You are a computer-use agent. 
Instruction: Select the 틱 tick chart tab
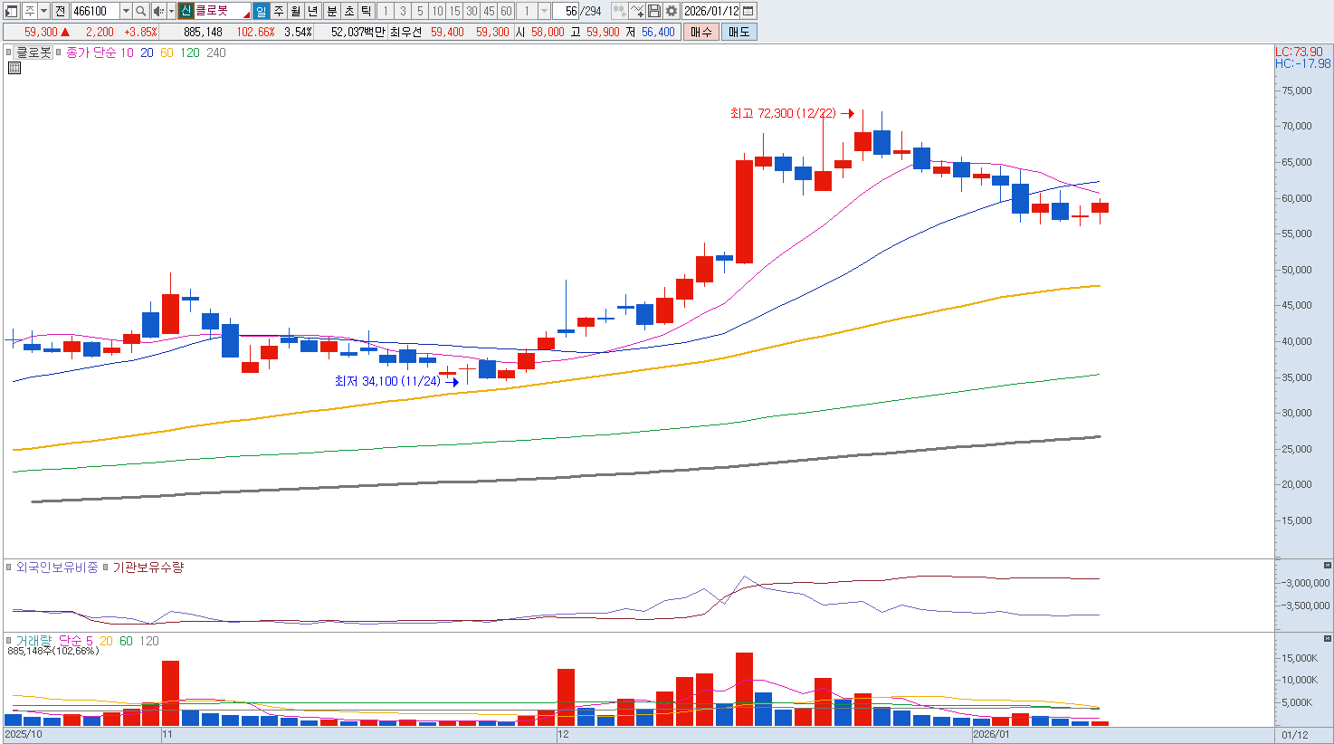pyautogui.click(x=366, y=11)
